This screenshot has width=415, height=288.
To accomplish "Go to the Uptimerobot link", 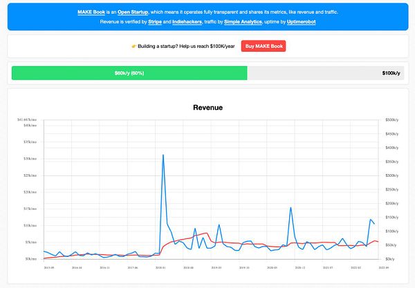I will [301, 22].
